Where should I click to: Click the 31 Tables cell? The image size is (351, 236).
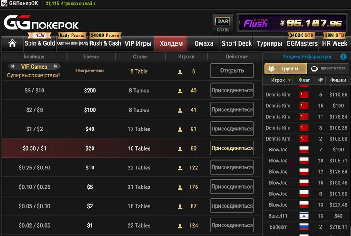139,187
